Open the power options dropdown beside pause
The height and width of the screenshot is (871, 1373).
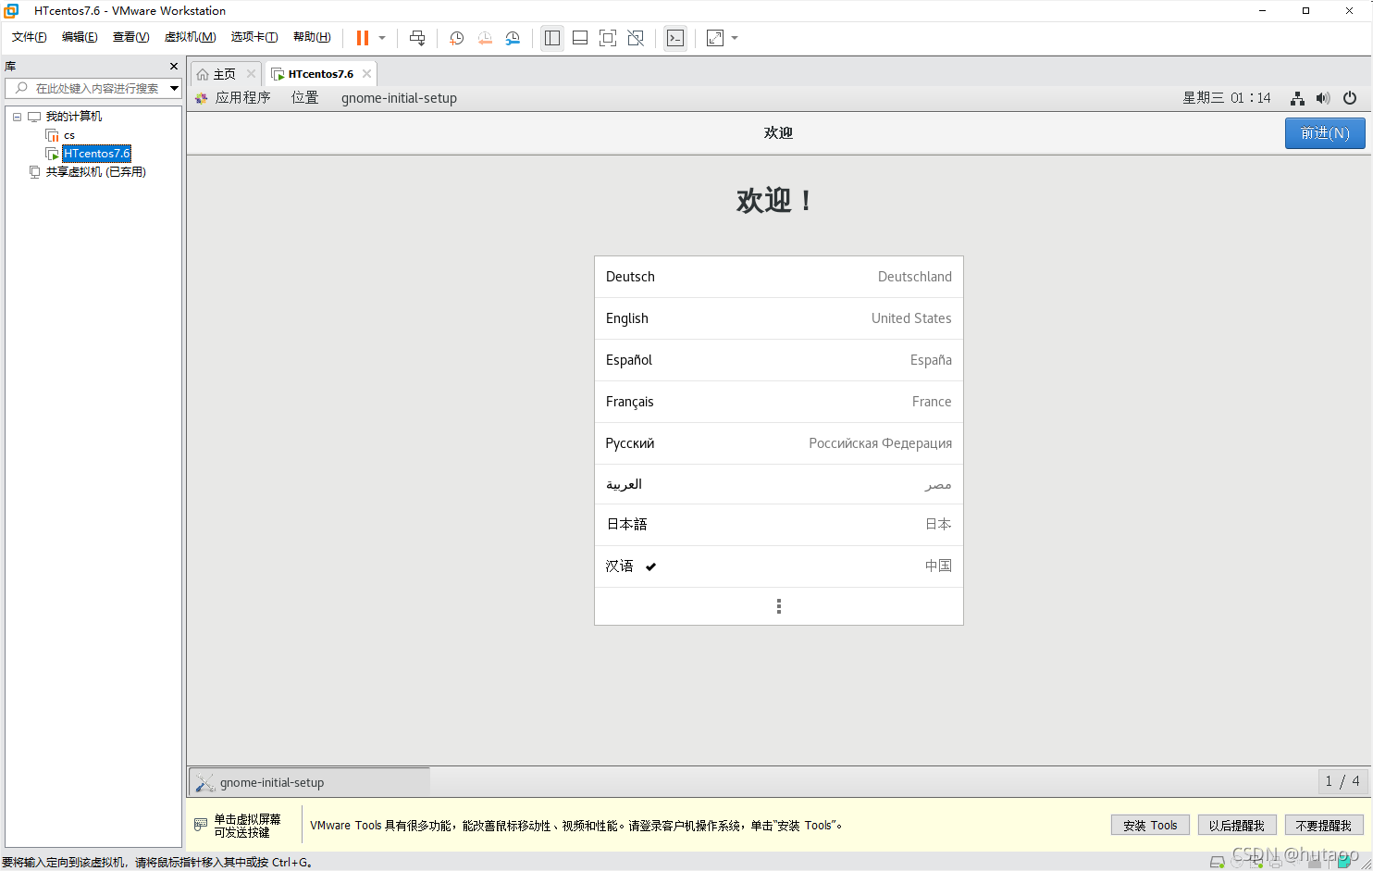click(382, 38)
